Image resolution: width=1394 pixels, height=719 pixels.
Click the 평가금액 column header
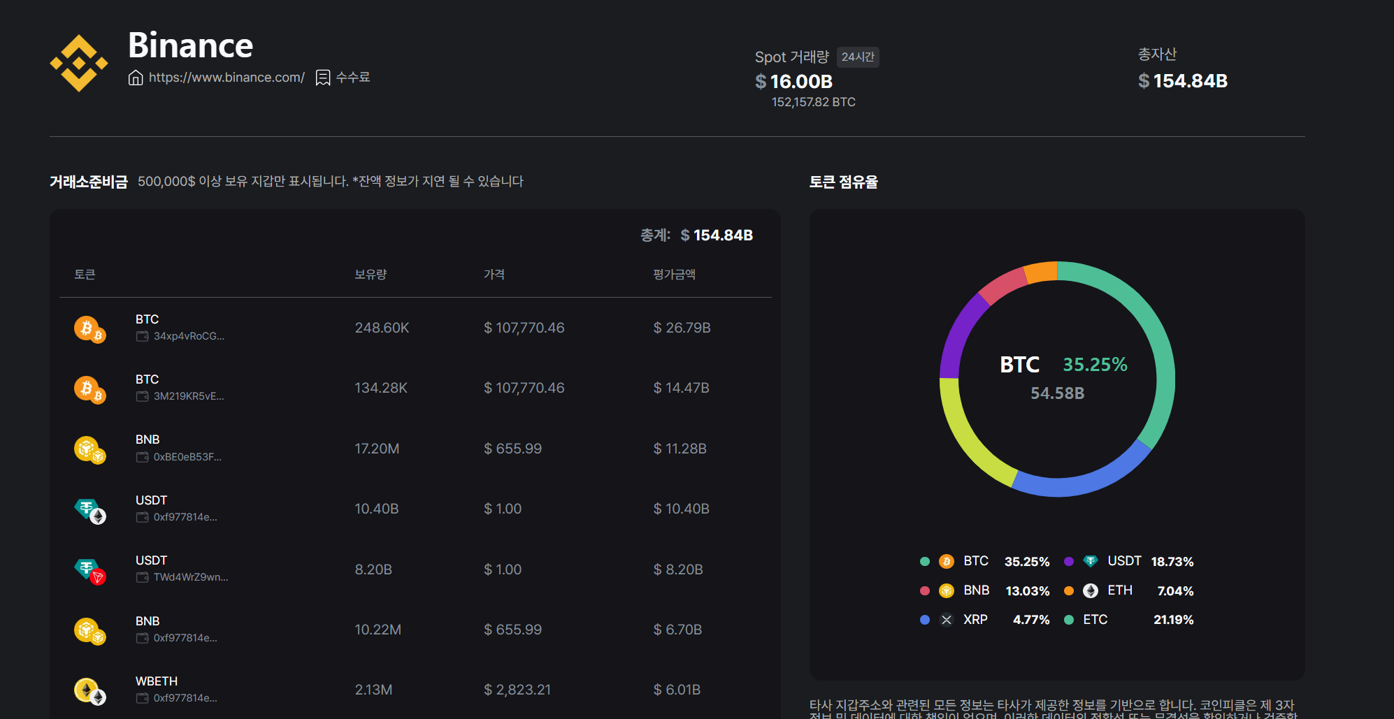point(674,275)
